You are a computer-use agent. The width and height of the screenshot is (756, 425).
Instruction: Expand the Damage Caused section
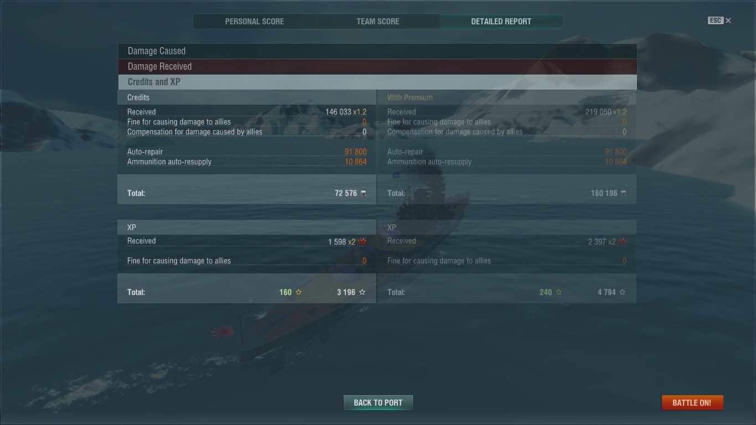[377, 51]
